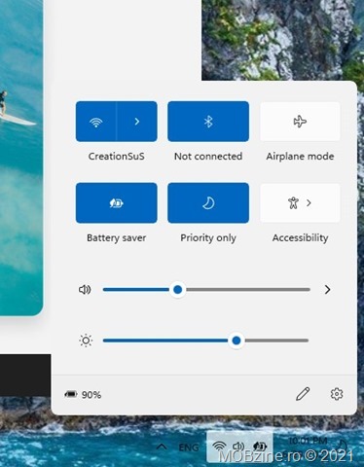Click the Battery saver label
Screen dimensions: 364x467
117,238
